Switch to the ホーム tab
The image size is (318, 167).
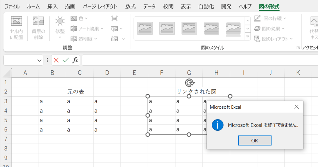tap(34, 6)
